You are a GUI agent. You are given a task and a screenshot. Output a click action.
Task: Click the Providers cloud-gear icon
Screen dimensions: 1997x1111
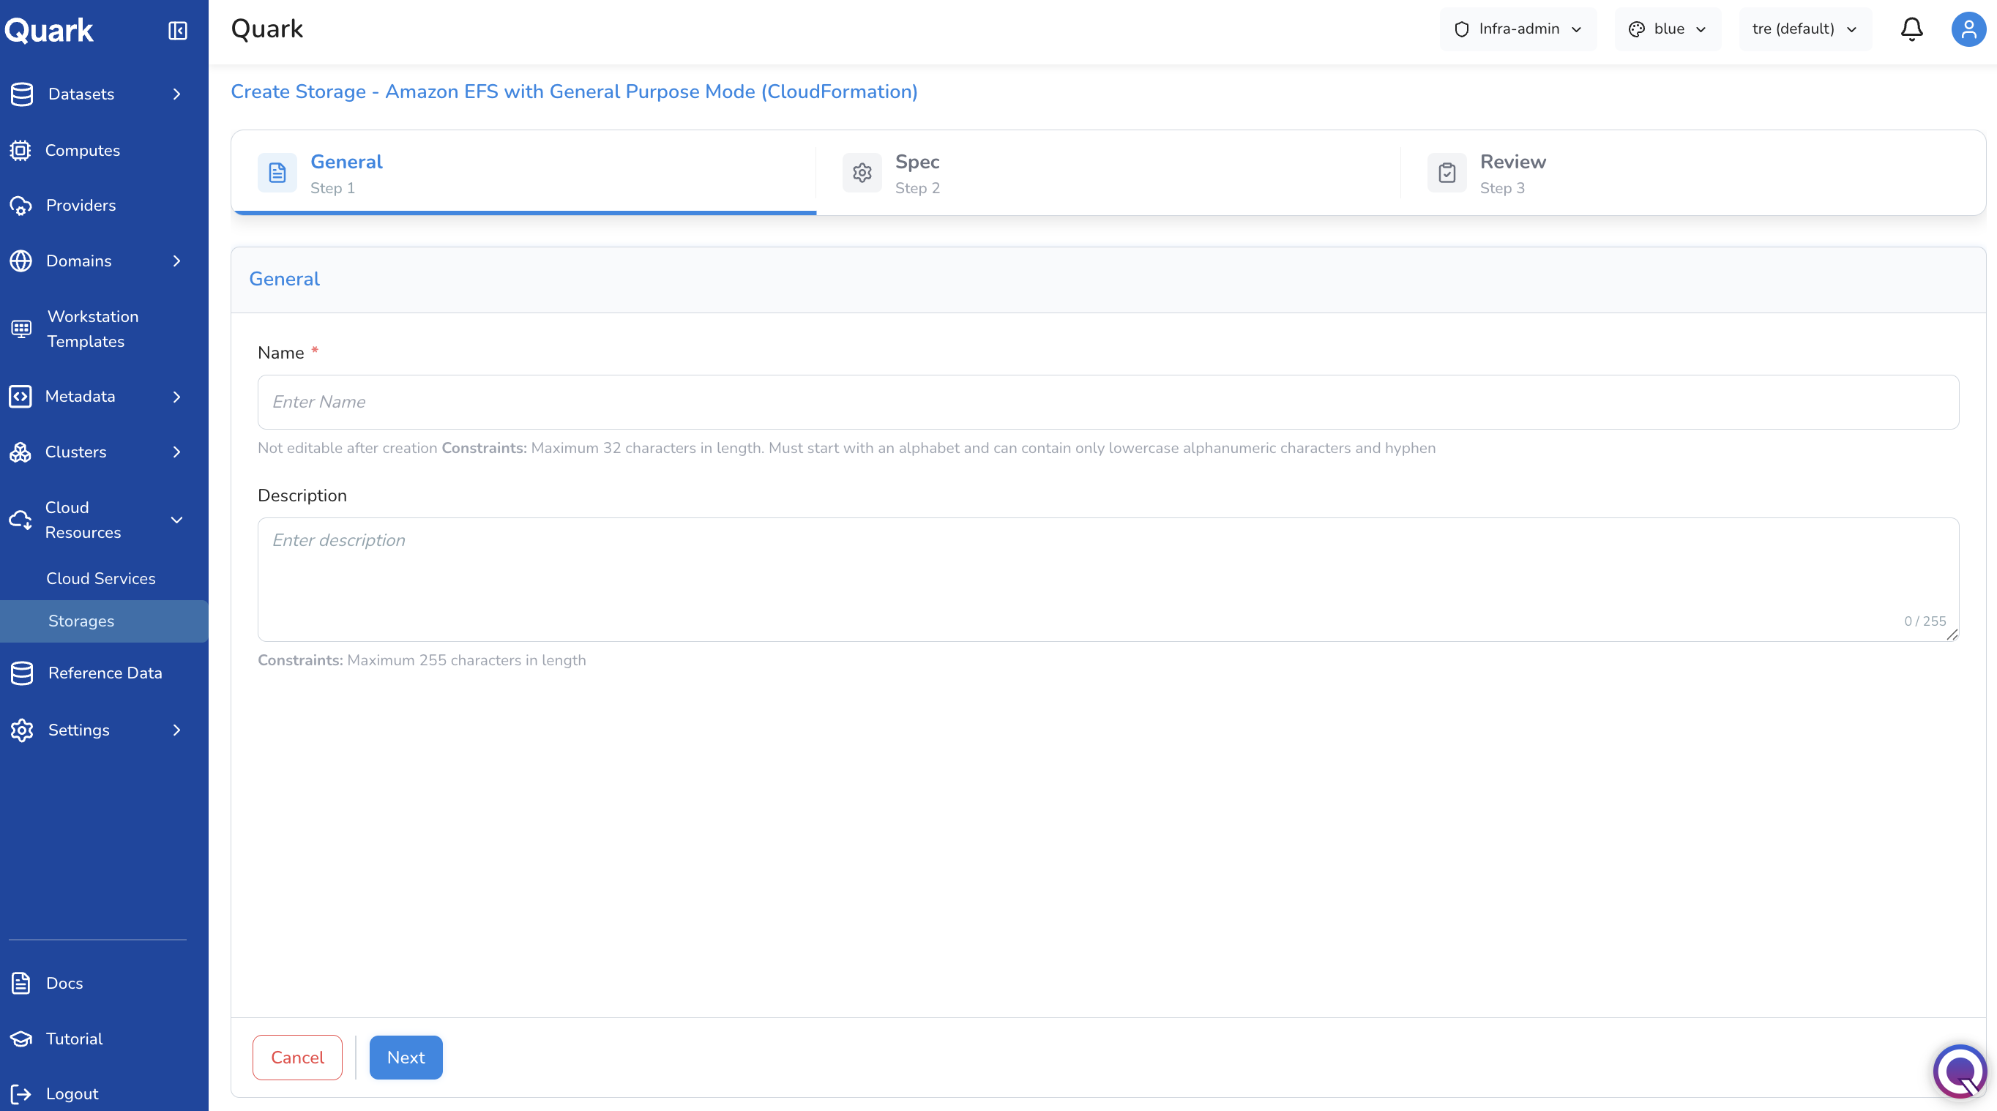[21, 206]
